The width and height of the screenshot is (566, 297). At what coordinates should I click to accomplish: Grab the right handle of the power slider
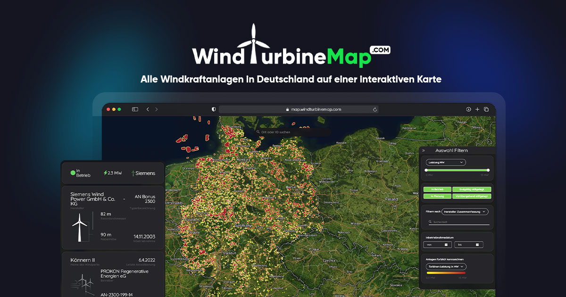click(488, 170)
